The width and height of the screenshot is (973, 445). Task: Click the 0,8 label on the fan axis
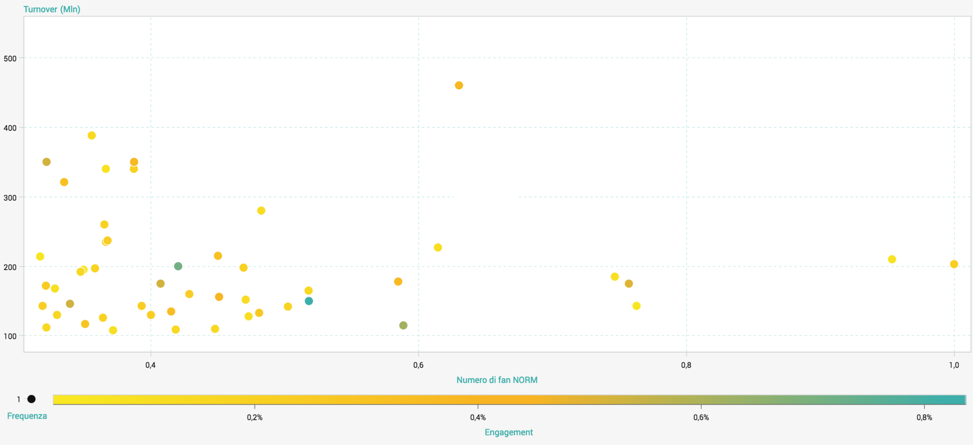coord(686,365)
